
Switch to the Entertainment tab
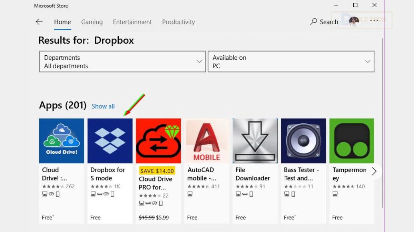click(132, 22)
